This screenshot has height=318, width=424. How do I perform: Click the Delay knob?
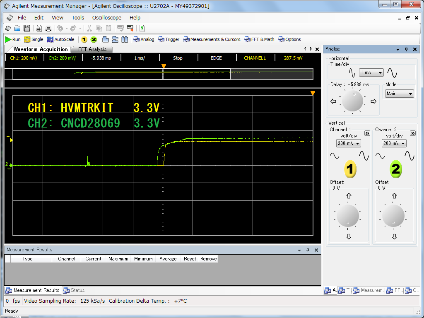[x=352, y=101]
